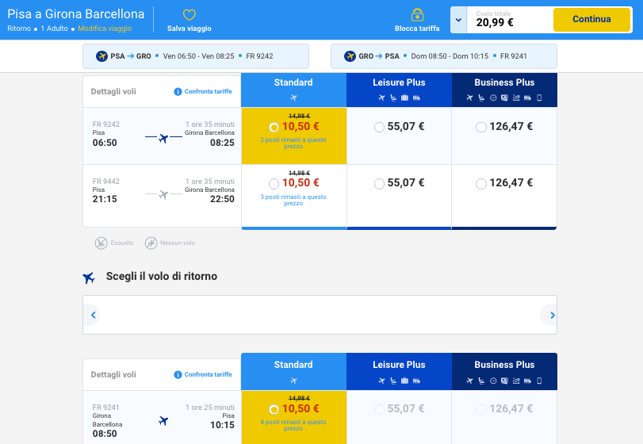
Task: Click the yellow Continua button
Action: click(x=591, y=19)
